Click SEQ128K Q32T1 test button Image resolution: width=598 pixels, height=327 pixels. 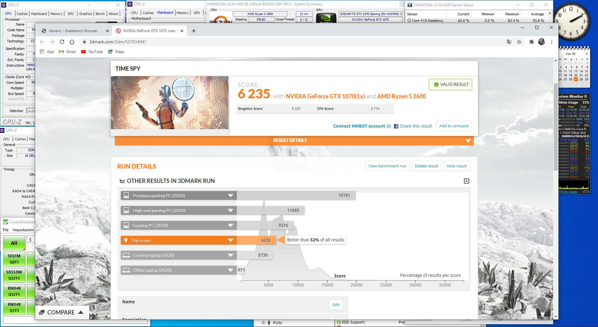point(14,275)
